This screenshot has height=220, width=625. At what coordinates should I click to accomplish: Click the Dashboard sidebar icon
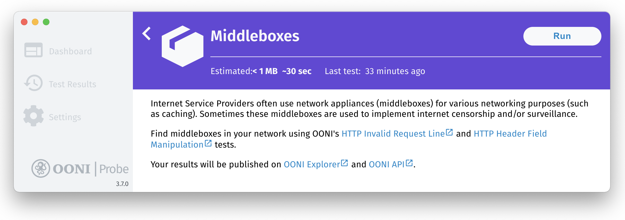point(34,50)
